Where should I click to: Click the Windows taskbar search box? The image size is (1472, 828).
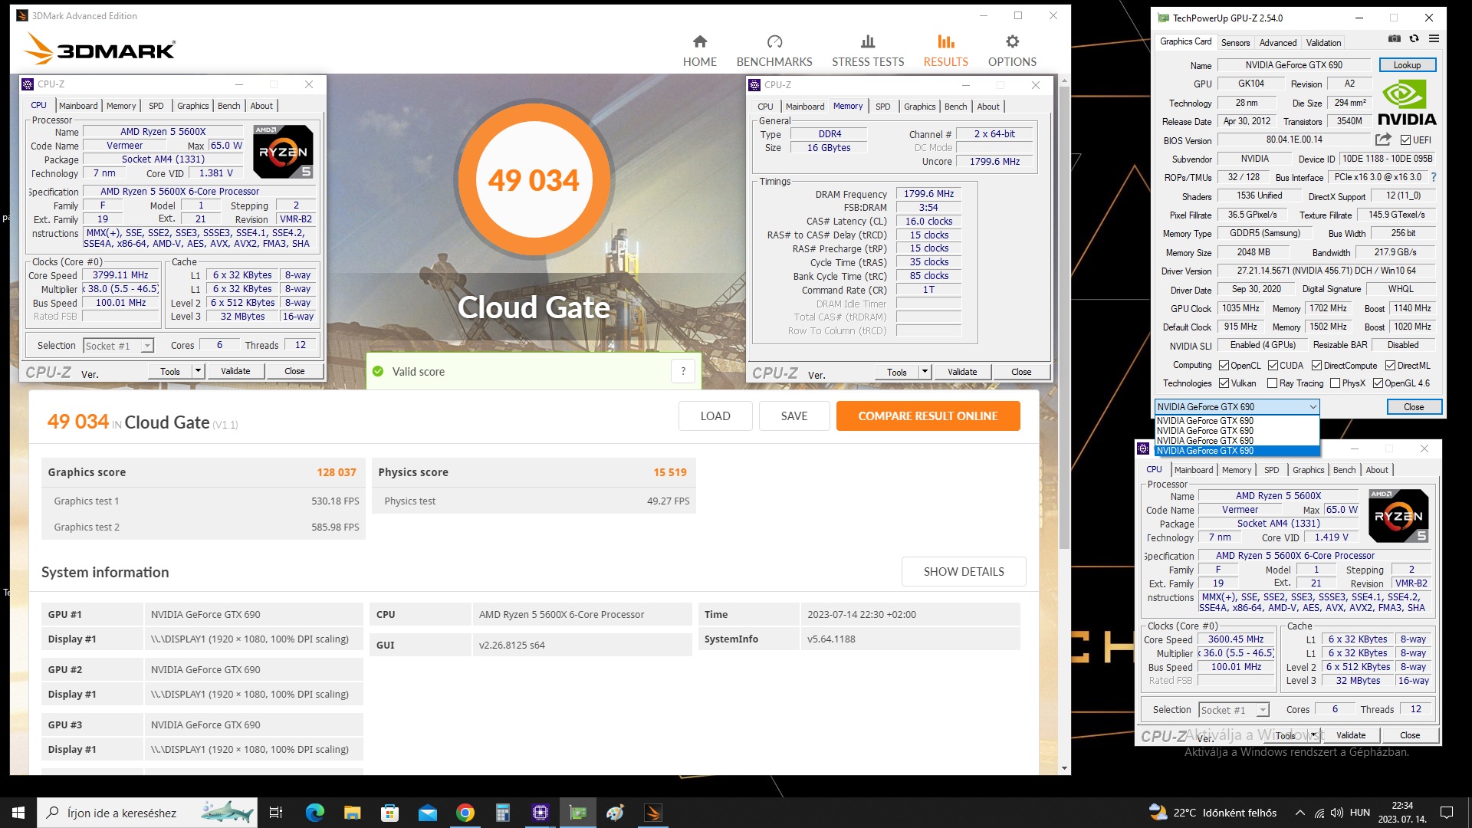148,813
